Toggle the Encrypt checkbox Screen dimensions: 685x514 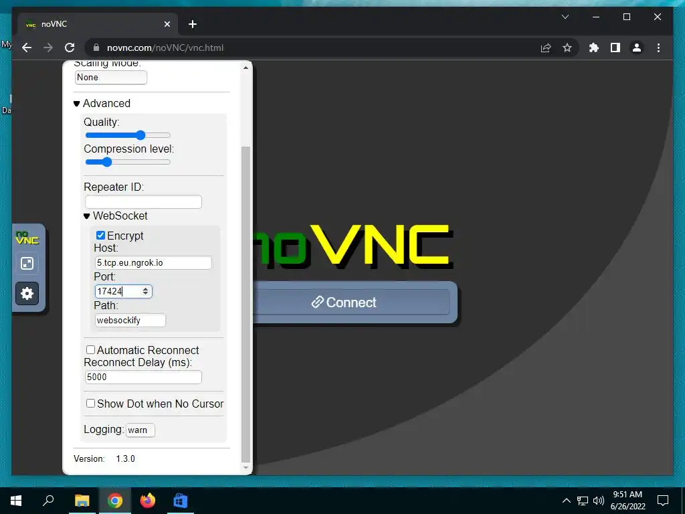click(100, 236)
